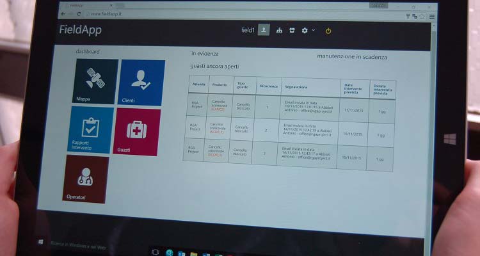Open the Rapporti intervento tile
This screenshot has height=256, width=480.
pyautogui.click(x=90, y=131)
